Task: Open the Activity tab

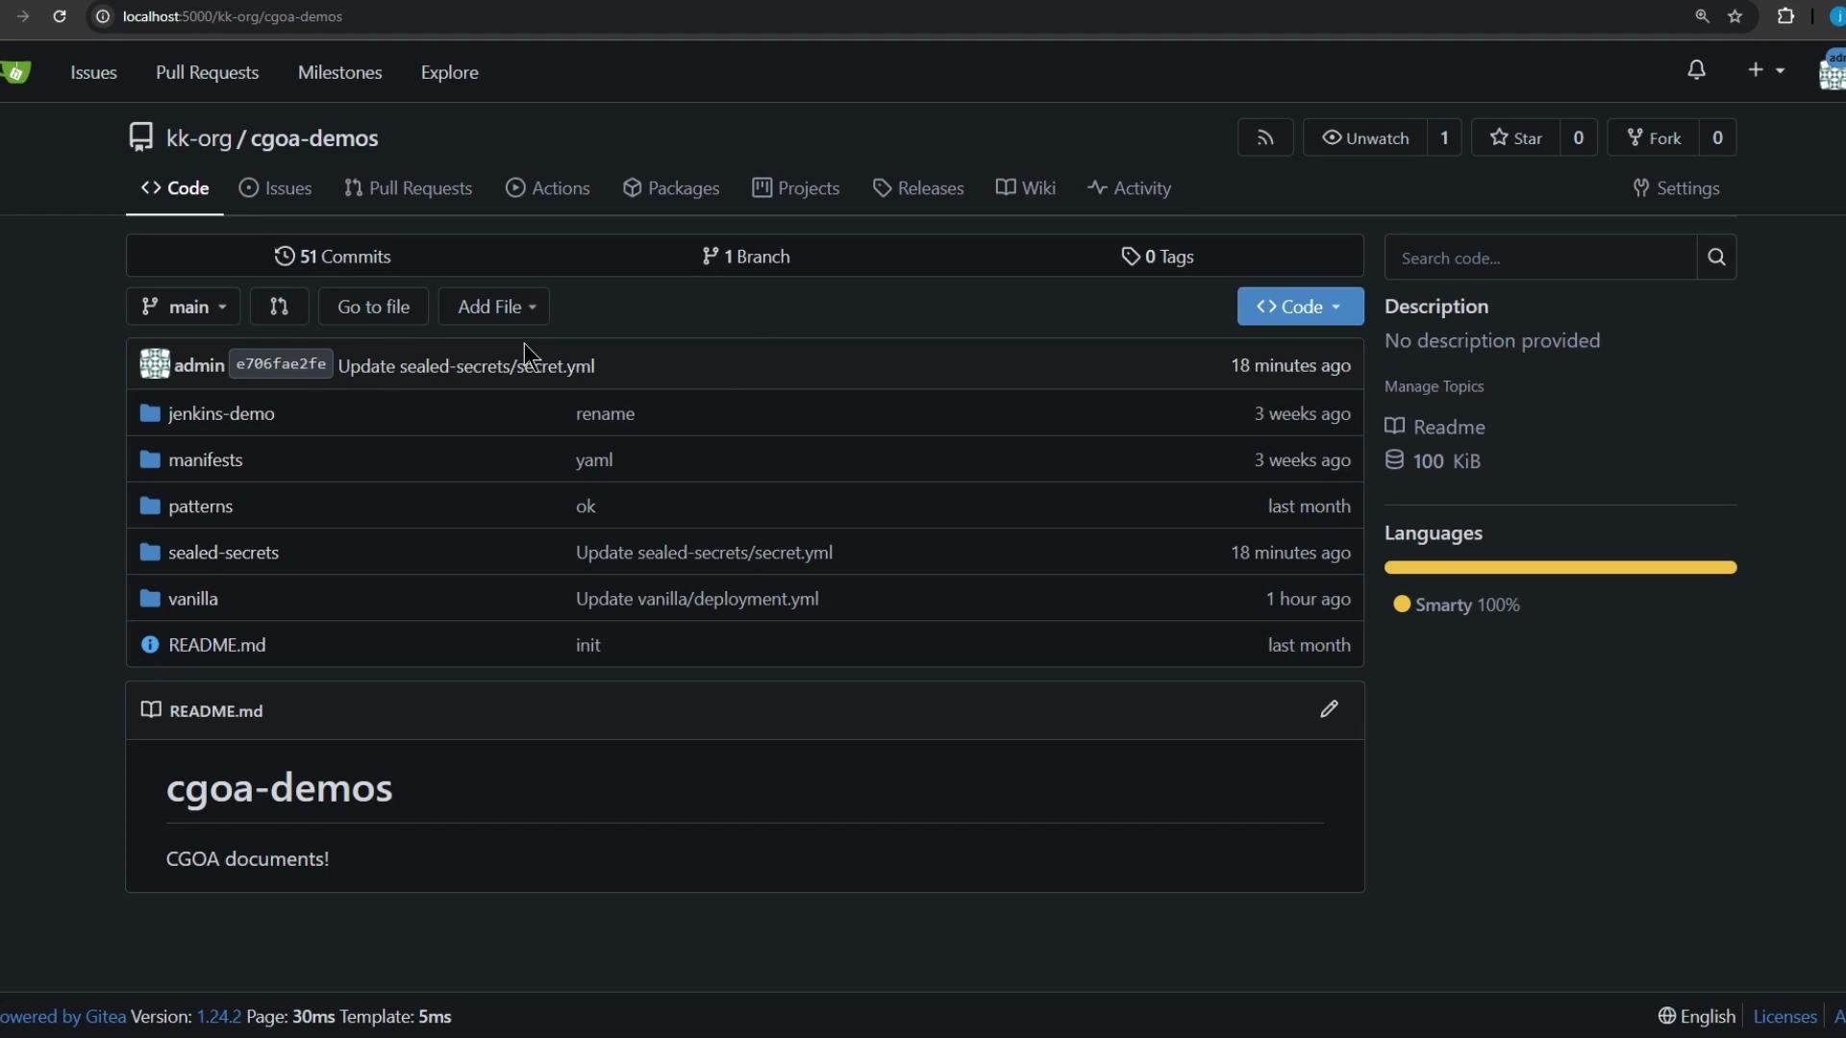Action: pos(1130,188)
